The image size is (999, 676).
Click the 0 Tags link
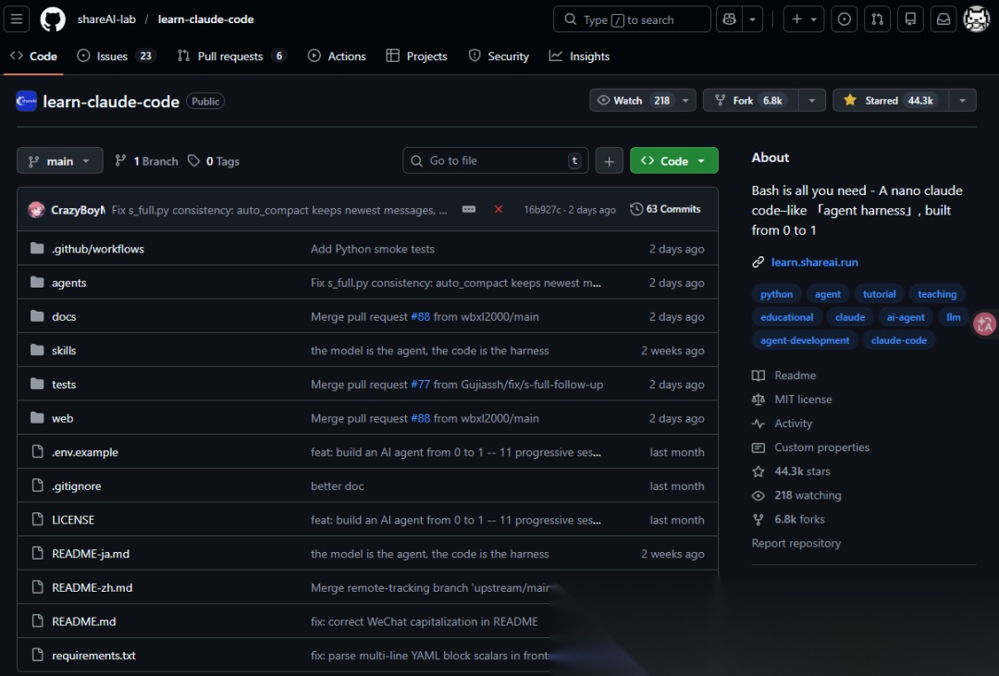pos(214,161)
